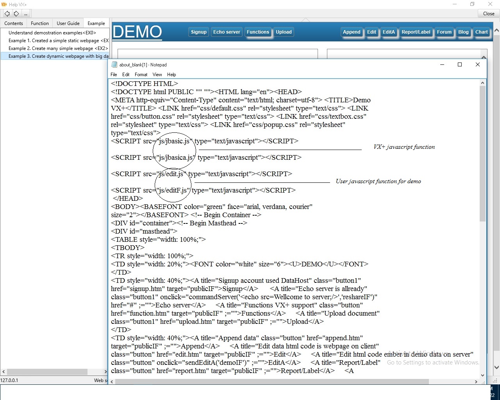The image size is (500, 400).
Task: Click the Echo server button
Action: click(x=227, y=32)
